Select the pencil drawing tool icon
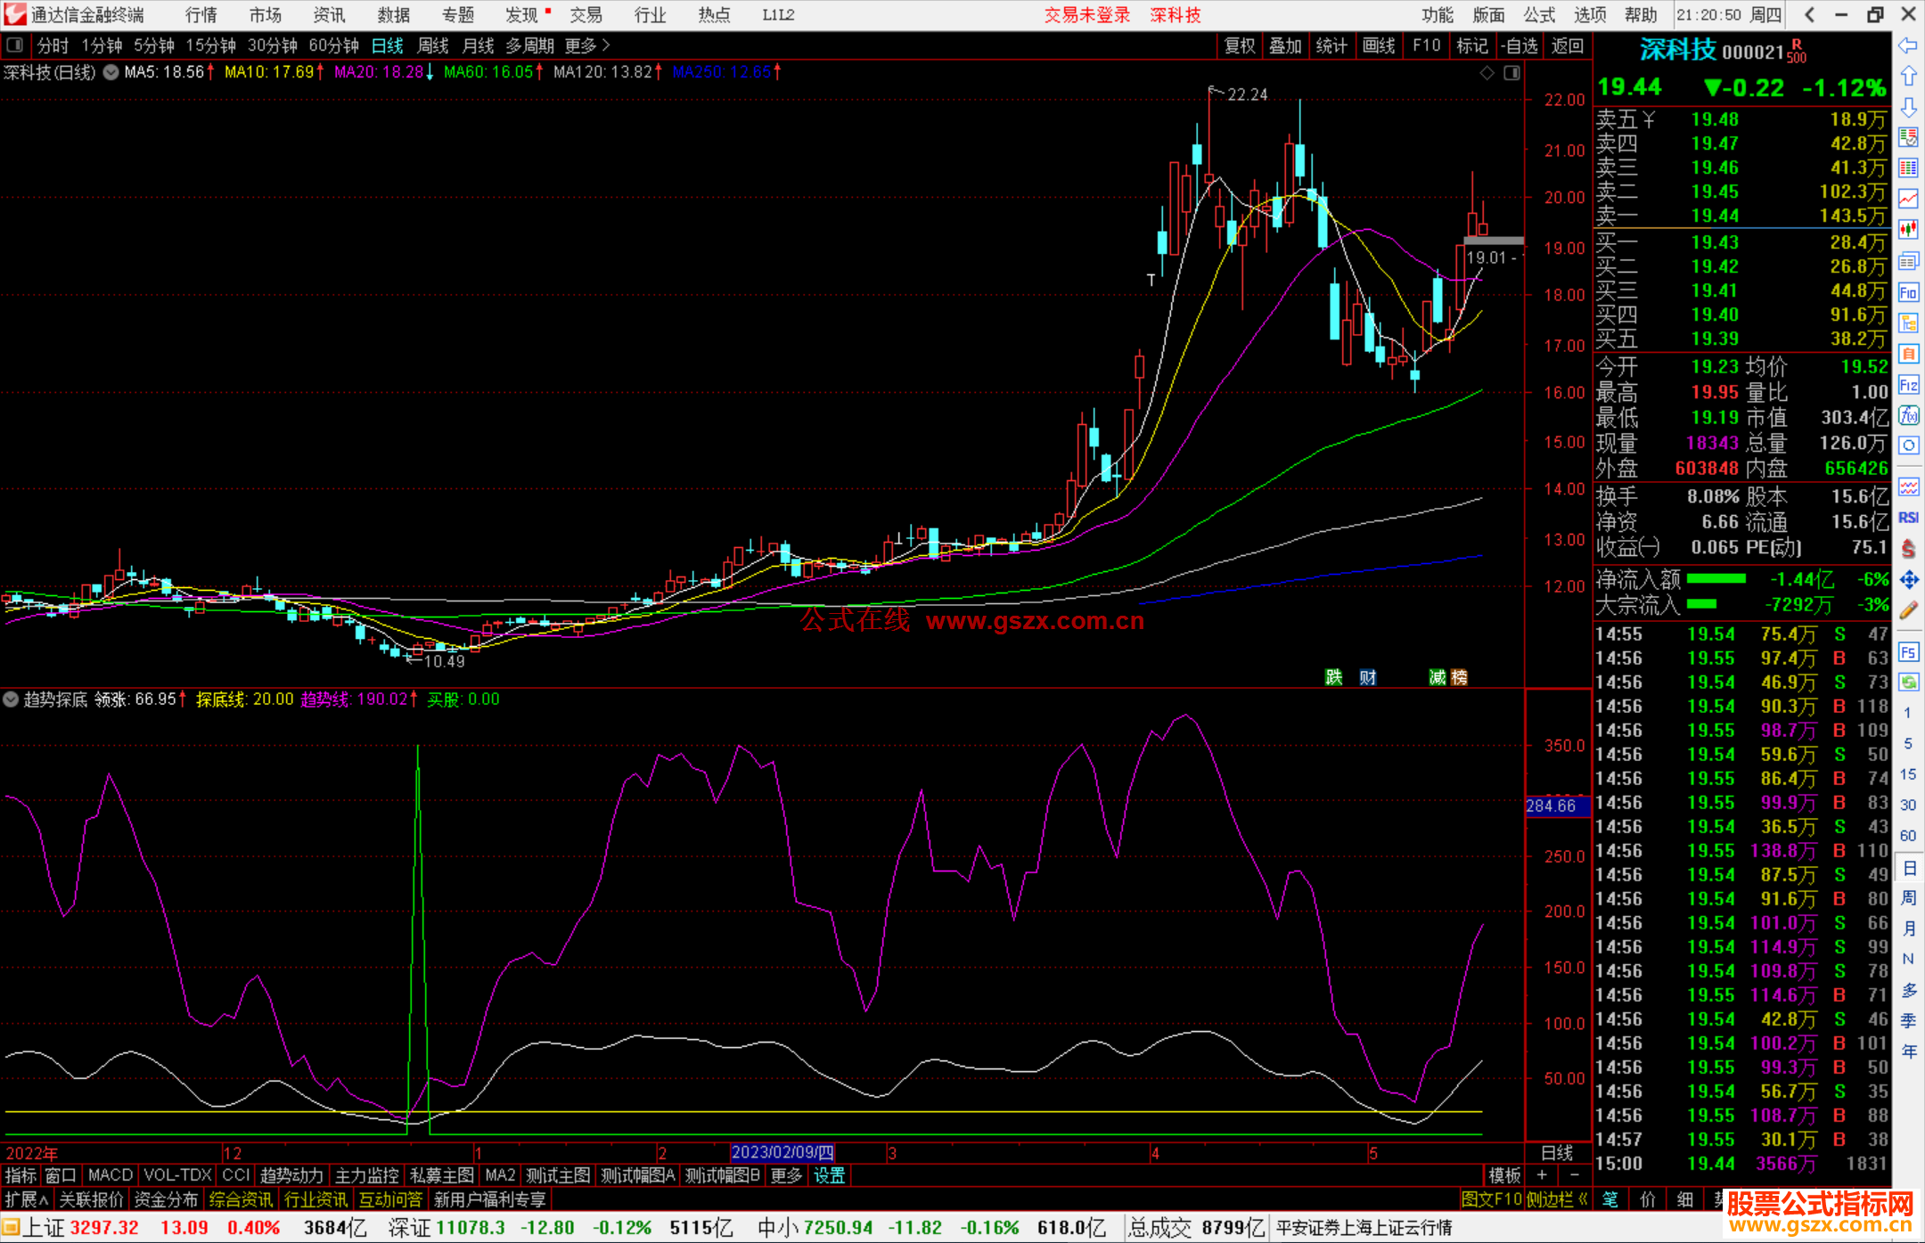 1908,610
